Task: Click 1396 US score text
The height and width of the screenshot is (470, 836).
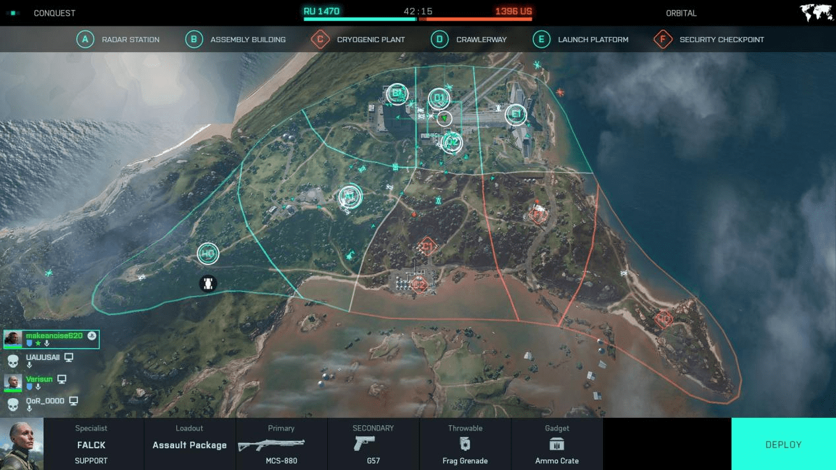Action: (513, 11)
